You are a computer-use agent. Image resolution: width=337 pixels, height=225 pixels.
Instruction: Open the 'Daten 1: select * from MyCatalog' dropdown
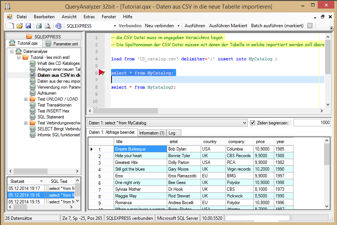[x=244, y=123]
